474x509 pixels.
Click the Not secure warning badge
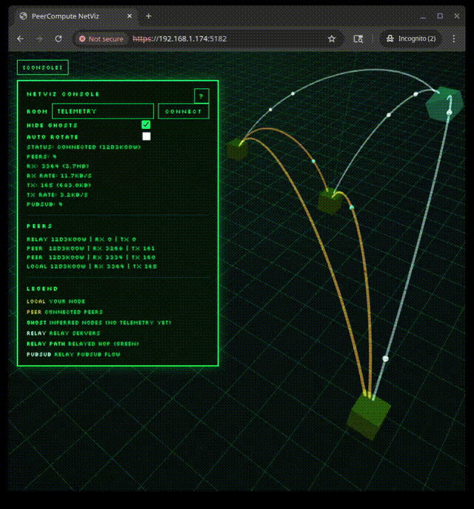101,39
